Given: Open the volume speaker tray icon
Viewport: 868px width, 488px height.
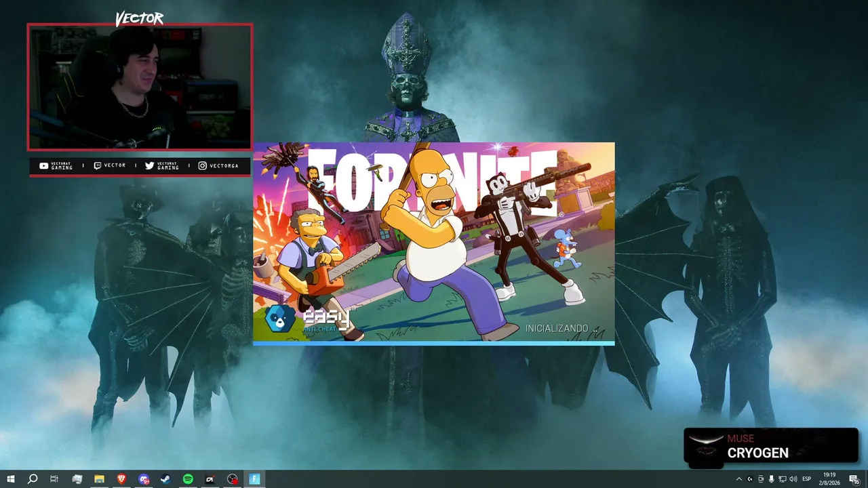Looking at the screenshot, I should tap(793, 479).
